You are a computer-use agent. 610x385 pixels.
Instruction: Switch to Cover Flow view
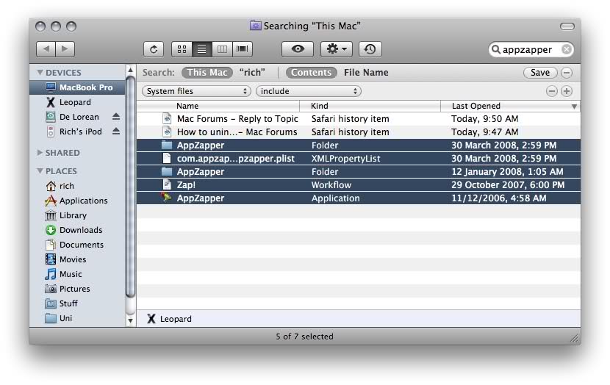pos(243,49)
